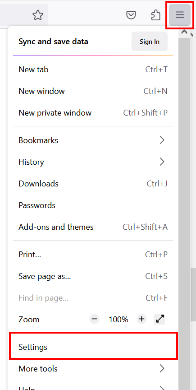Screen dimensions: 196x390
Task: Enter full screen with the arrows icon
Action: tap(160, 319)
